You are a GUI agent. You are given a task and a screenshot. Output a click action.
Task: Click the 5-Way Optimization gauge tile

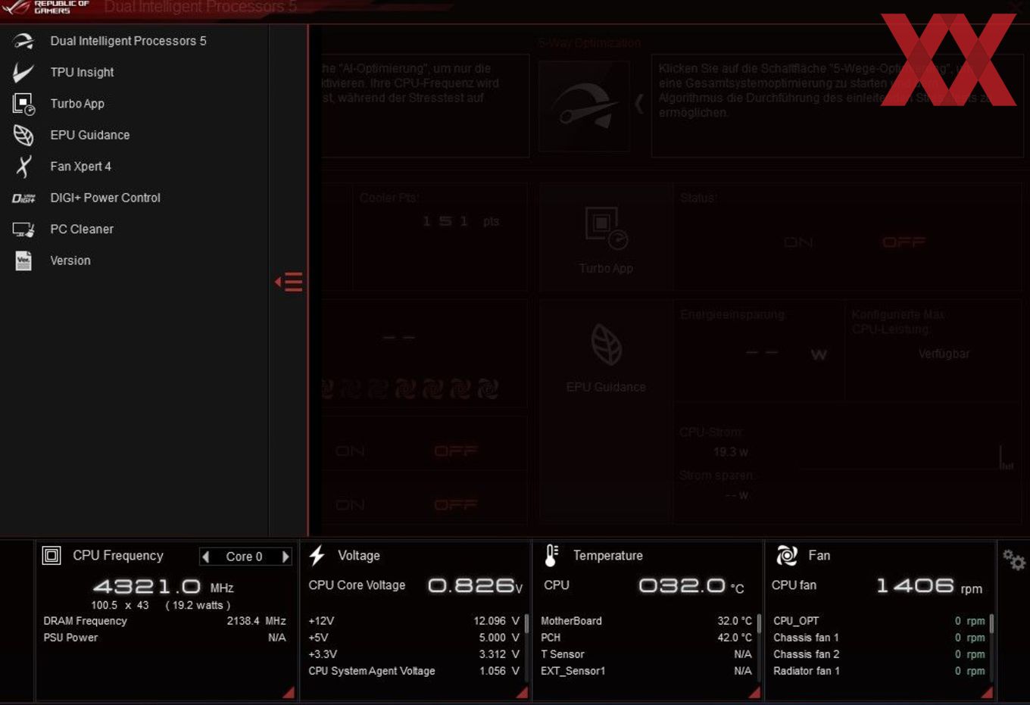(584, 106)
